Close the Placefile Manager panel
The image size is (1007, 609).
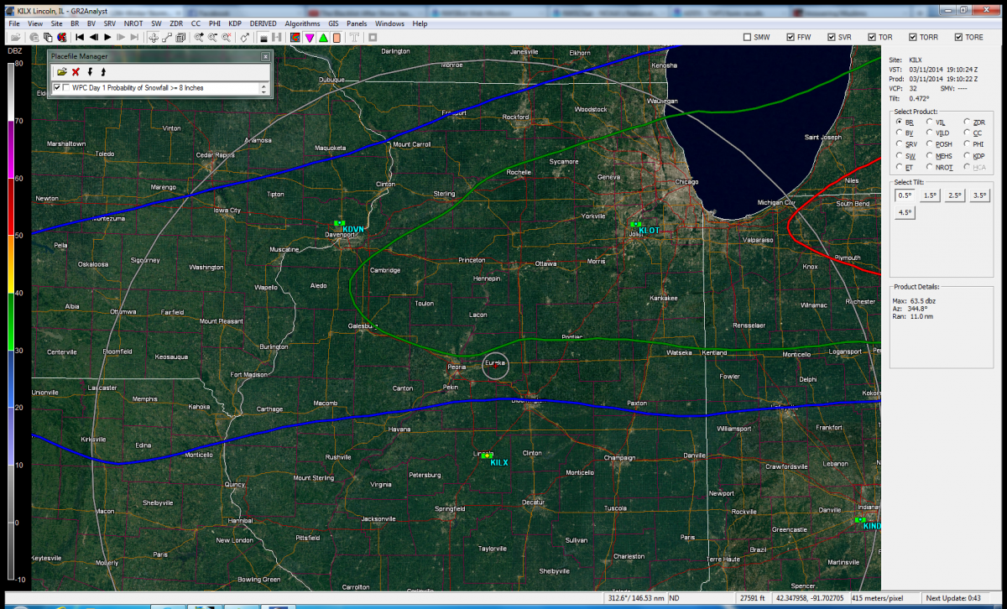click(265, 56)
